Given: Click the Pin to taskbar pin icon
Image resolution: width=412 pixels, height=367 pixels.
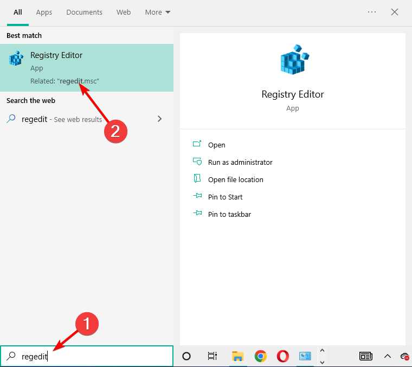Looking at the screenshot, I should [x=197, y=213].
